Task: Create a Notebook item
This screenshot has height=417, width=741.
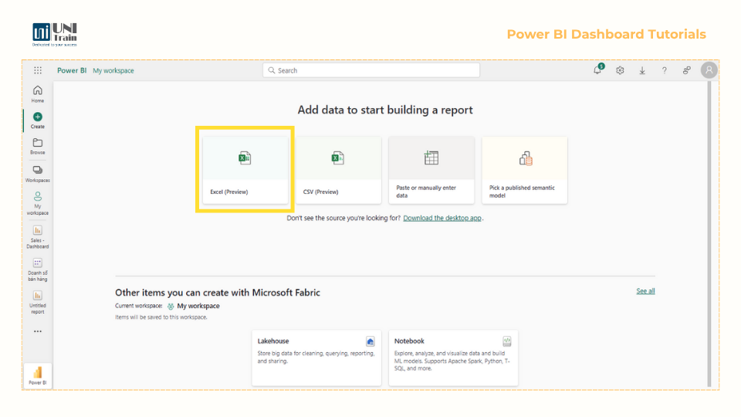Action: [x=453, y=358]
